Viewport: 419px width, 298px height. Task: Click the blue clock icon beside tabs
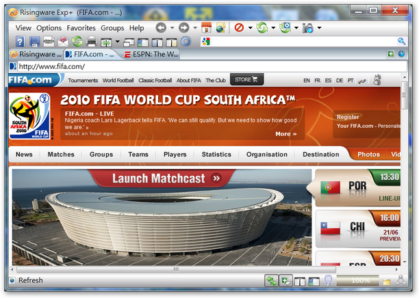coord(401,54)
